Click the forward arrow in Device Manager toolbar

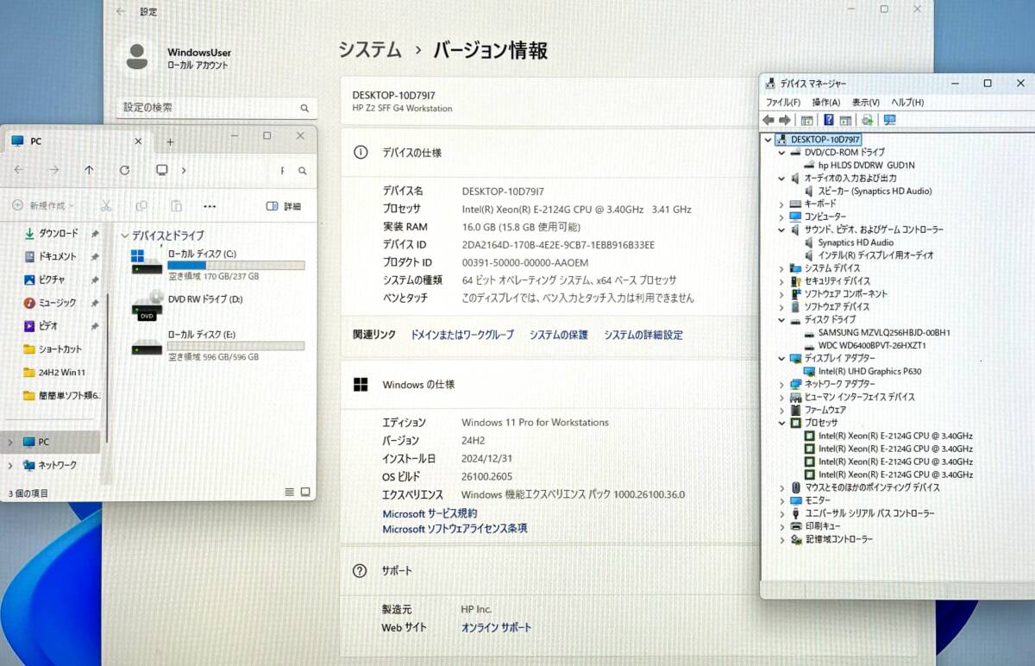click(785, 120)
